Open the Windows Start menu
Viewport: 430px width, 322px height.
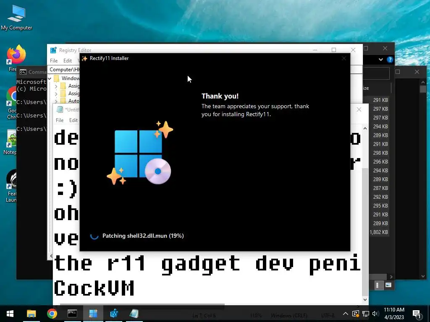click(x=10, y=314)
